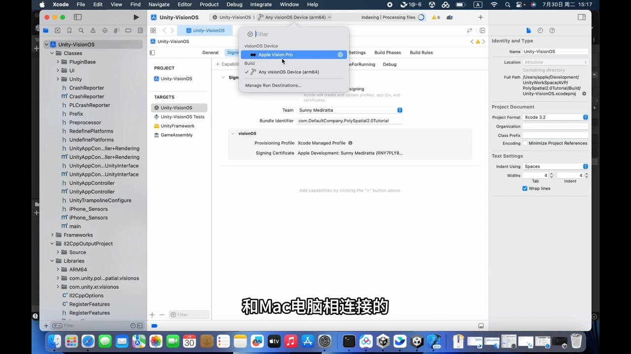The image size is (631, 354).
Task: Select the File inspector icon
Action: (x=528, y=30)
